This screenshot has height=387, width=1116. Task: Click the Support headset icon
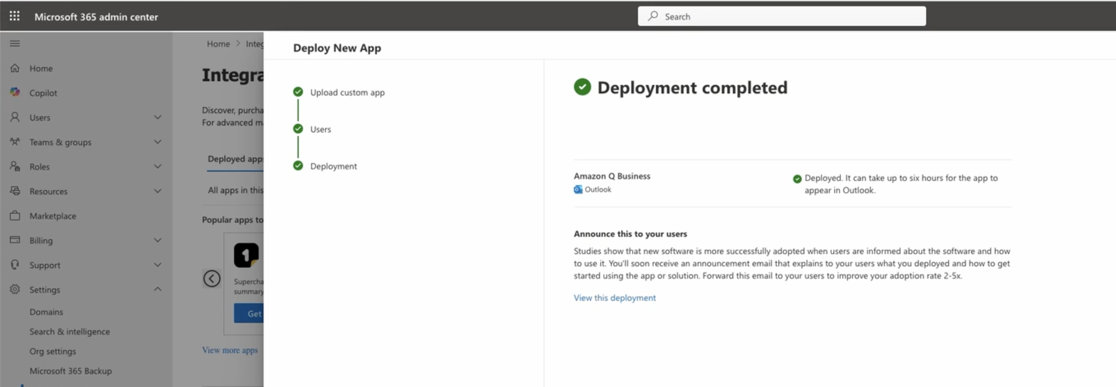(15, 264)
